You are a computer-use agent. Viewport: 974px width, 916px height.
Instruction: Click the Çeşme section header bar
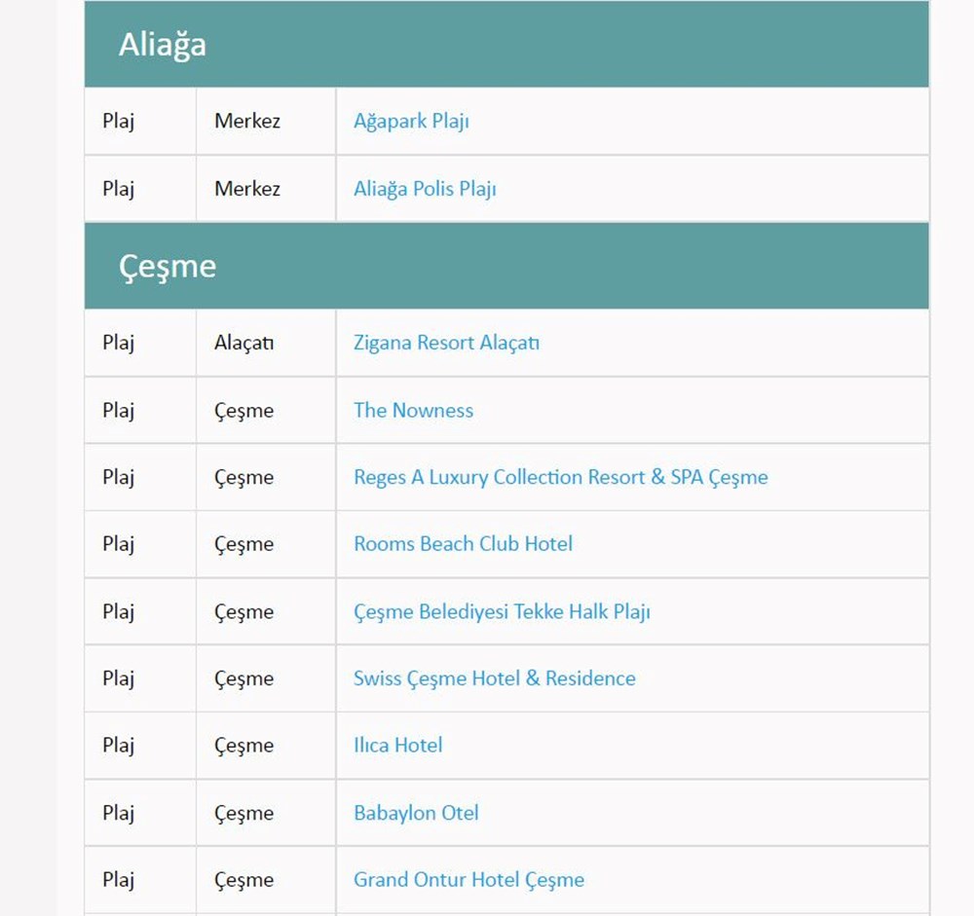pos(506,267)
